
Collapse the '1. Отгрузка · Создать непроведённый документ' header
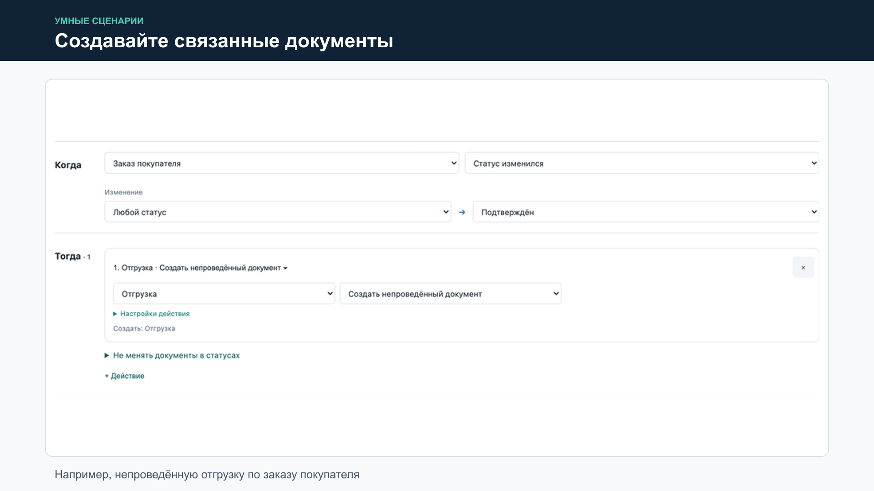[x=200, y=268]
